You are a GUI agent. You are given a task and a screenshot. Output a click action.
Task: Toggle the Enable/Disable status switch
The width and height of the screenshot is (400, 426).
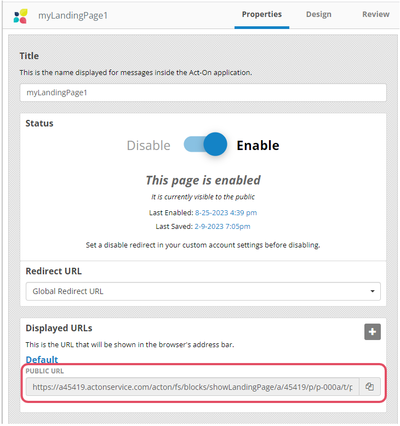(205, 144)
